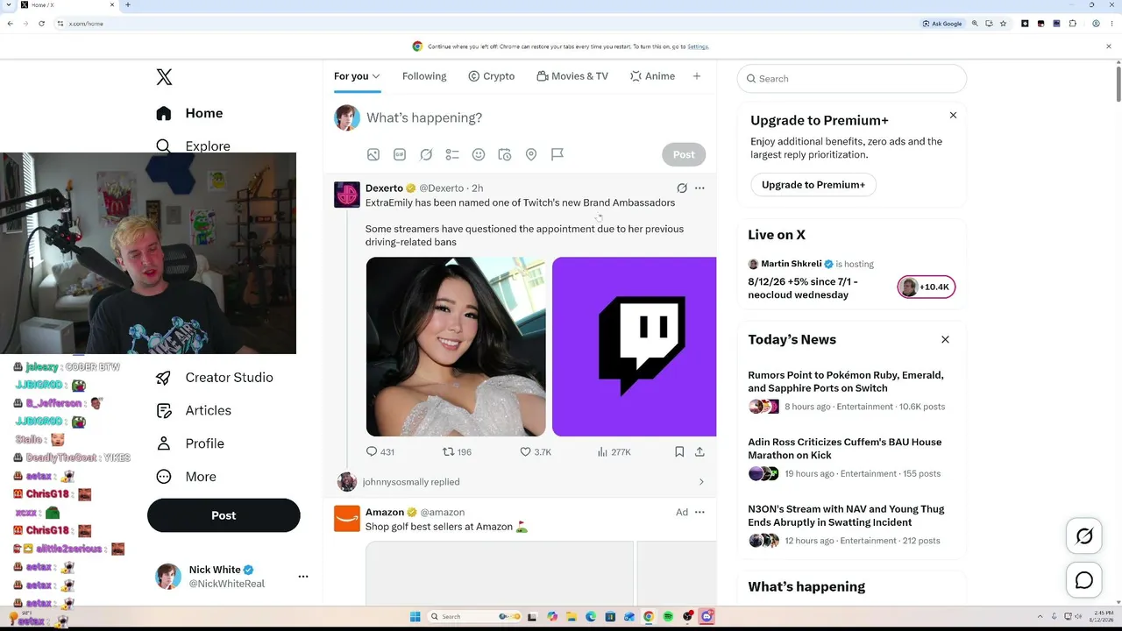Go to Home in the sidebar
The height and width of the screenshot is (631, 1122).
point(189,113)
